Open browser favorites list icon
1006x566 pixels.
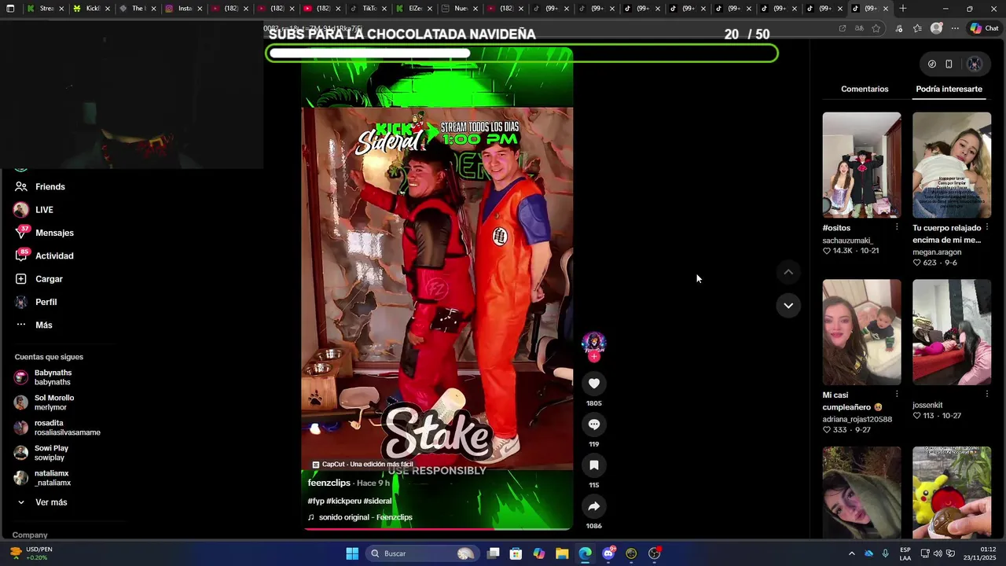(917, 28)
